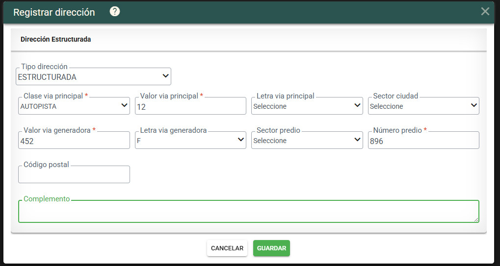
Task: Focus the Complemento text area
Action: point(249,211)
